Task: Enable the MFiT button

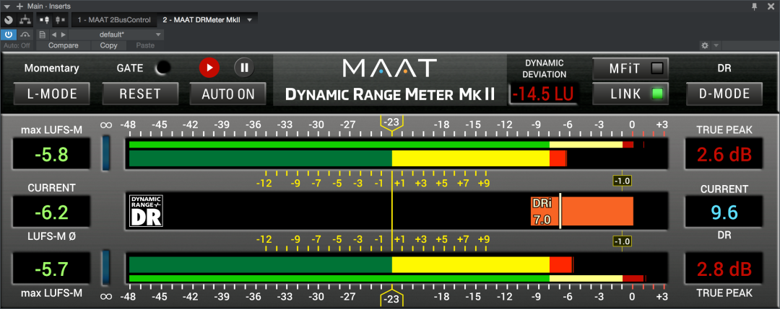Action: point(630,69)
